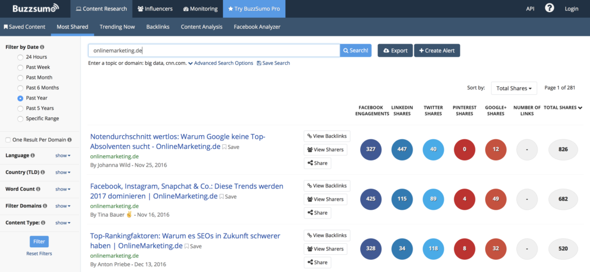Click the Word Count info icon

click(39, 189)
